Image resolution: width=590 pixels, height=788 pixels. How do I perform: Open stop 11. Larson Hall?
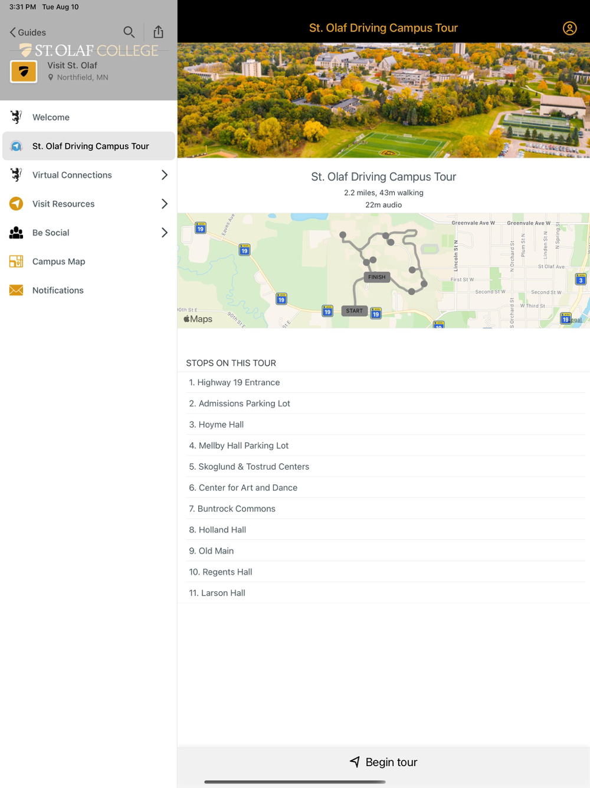(383, 593)
